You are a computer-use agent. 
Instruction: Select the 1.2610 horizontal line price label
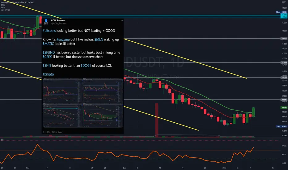coord(284,62)
